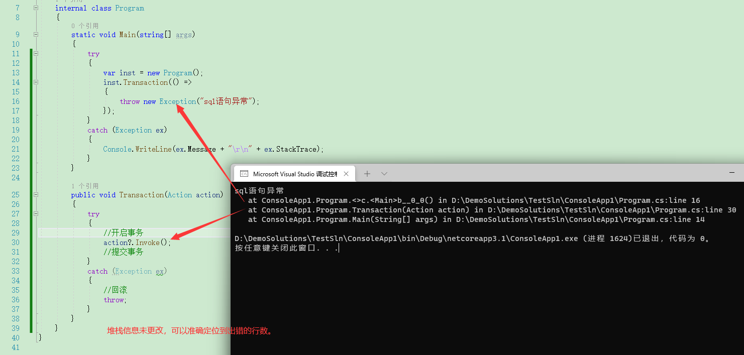Image resolution: width=744 pixels, height=355 pixels.
Task: Click 'catch (Exception ex)' on line 33
Action: 127,271
